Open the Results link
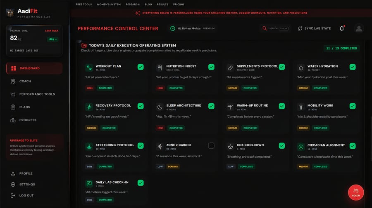Image resolution: width=372 pixels, height=208 pixels. click(x=162, y=5)
